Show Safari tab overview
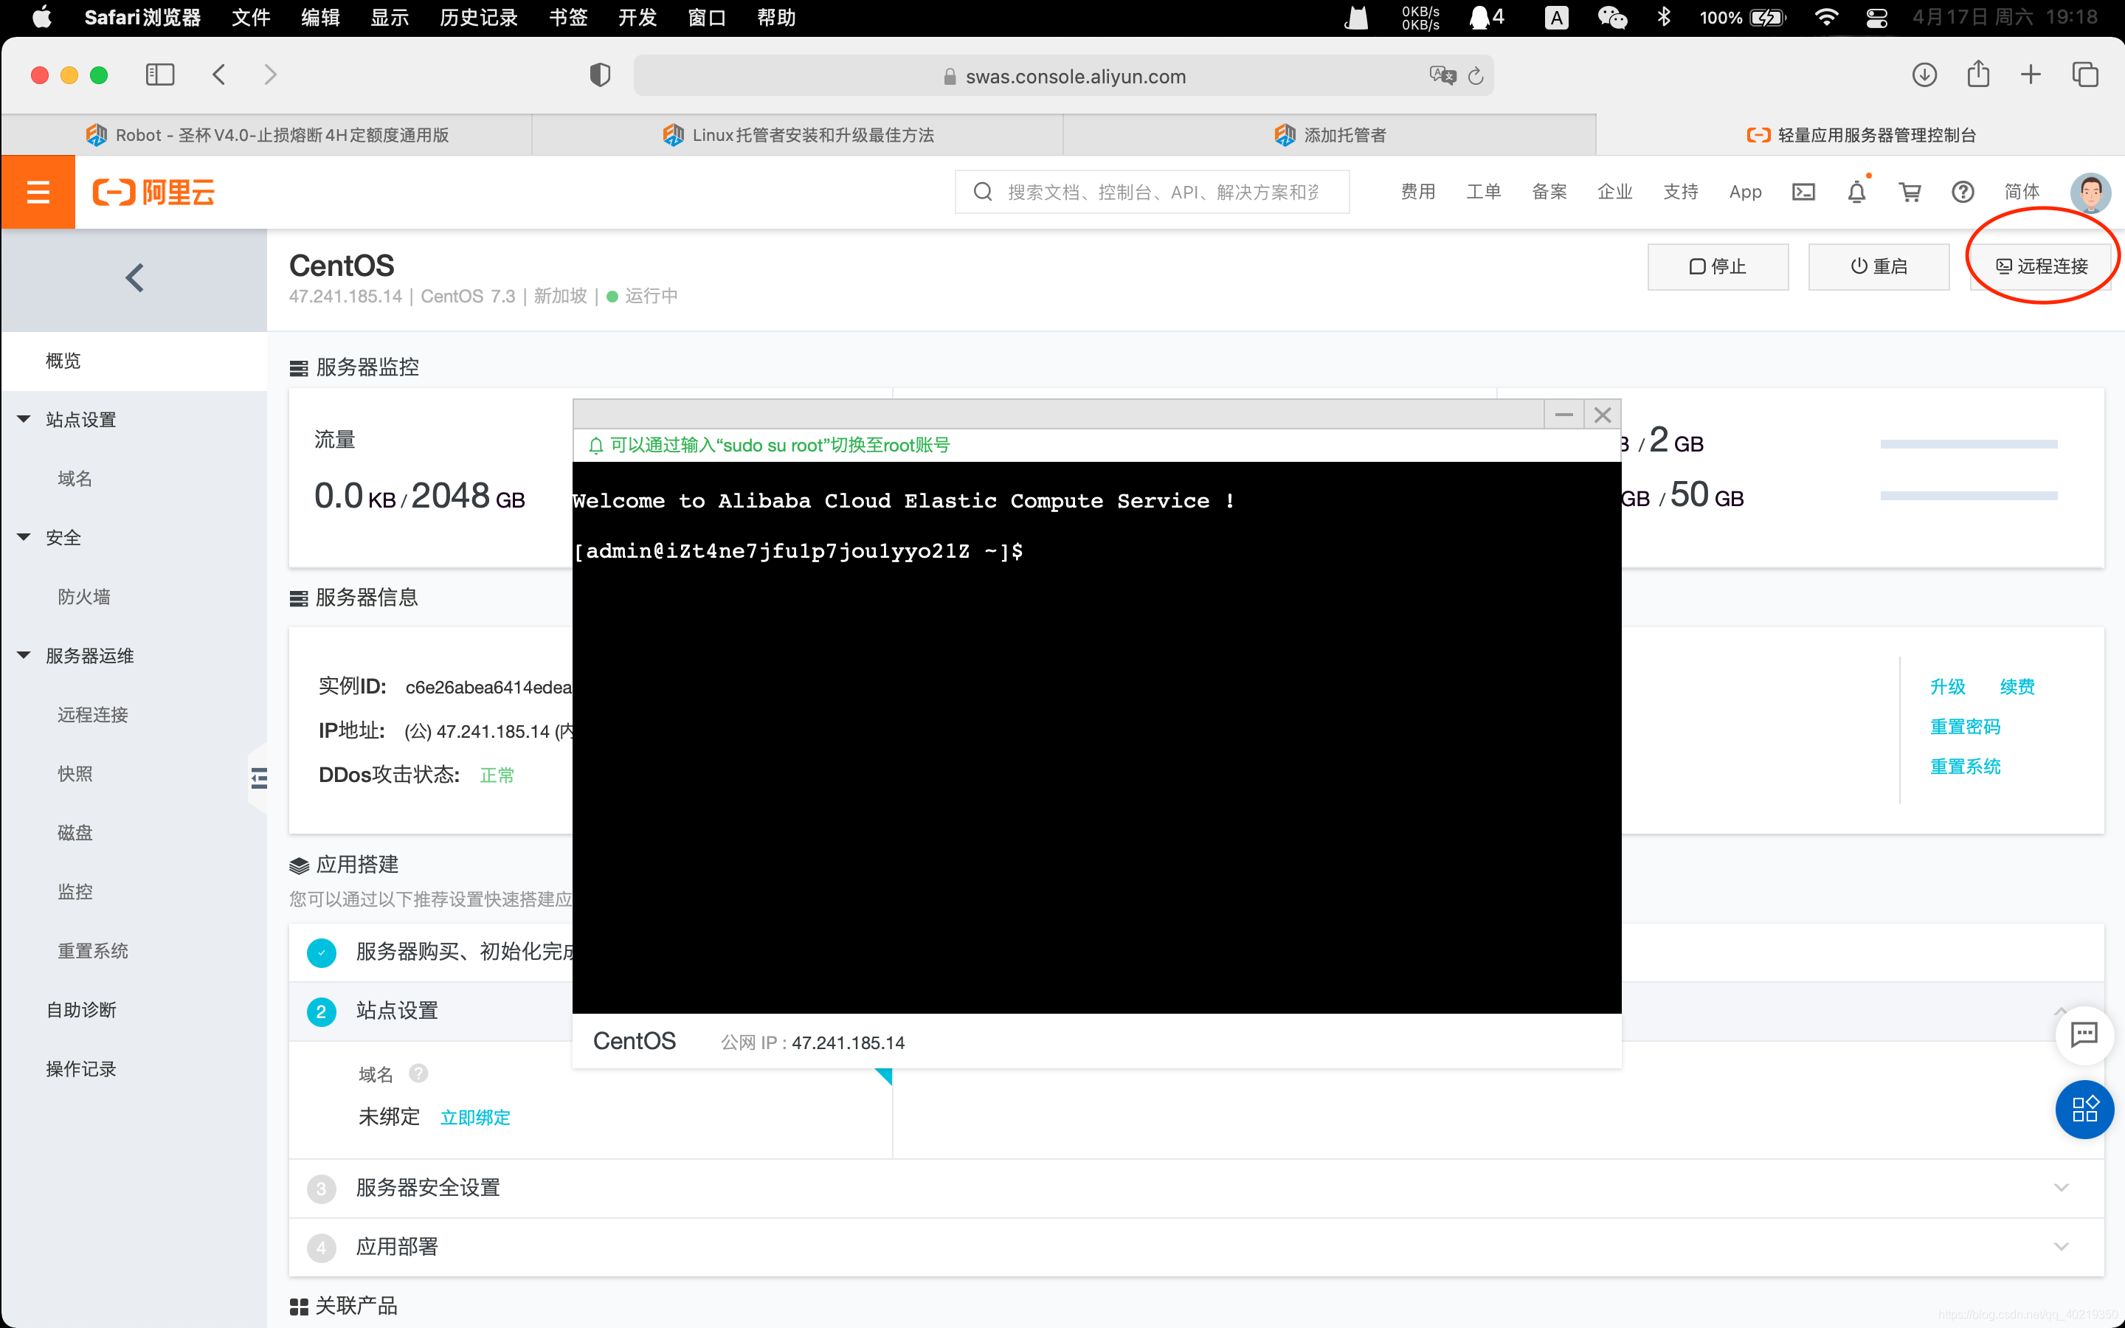This screenshot has height=1328, width=2125. (x=2084, y=75)
